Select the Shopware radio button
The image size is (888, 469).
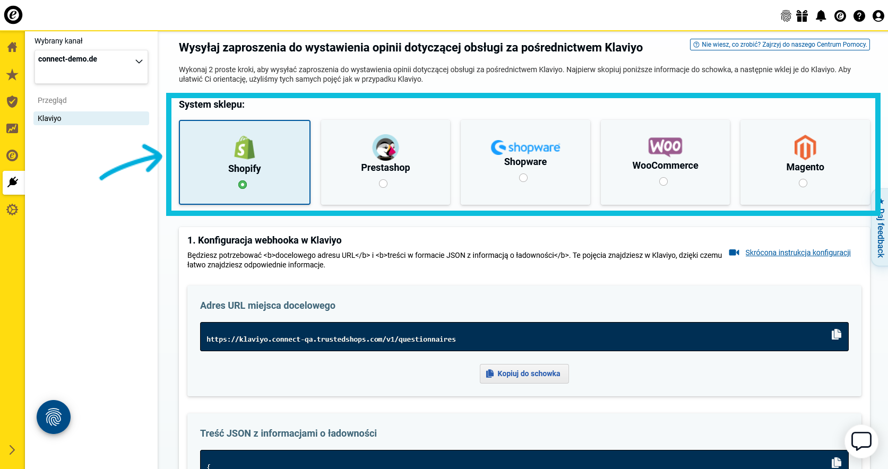coord(523,178)
